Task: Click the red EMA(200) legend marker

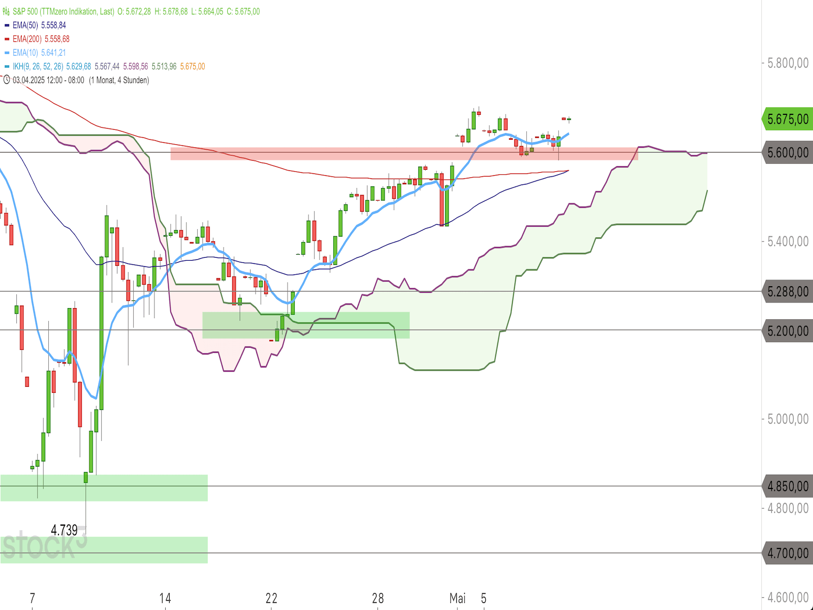Action: tap(7, 39)
